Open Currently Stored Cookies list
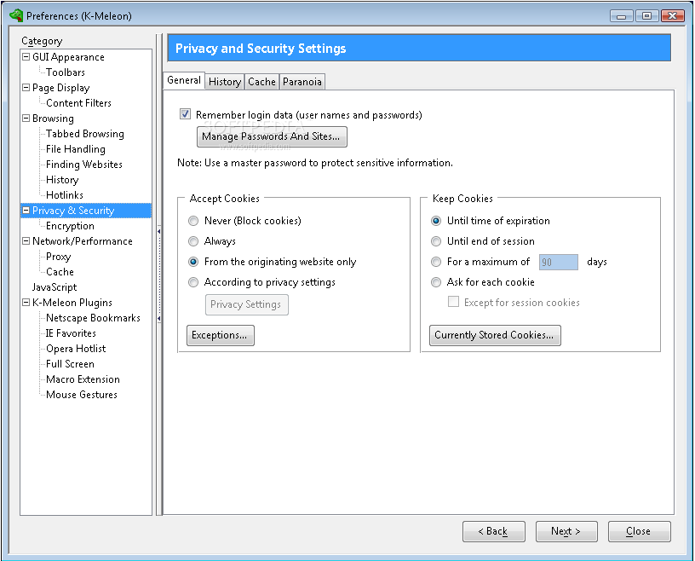 (495, 335)
